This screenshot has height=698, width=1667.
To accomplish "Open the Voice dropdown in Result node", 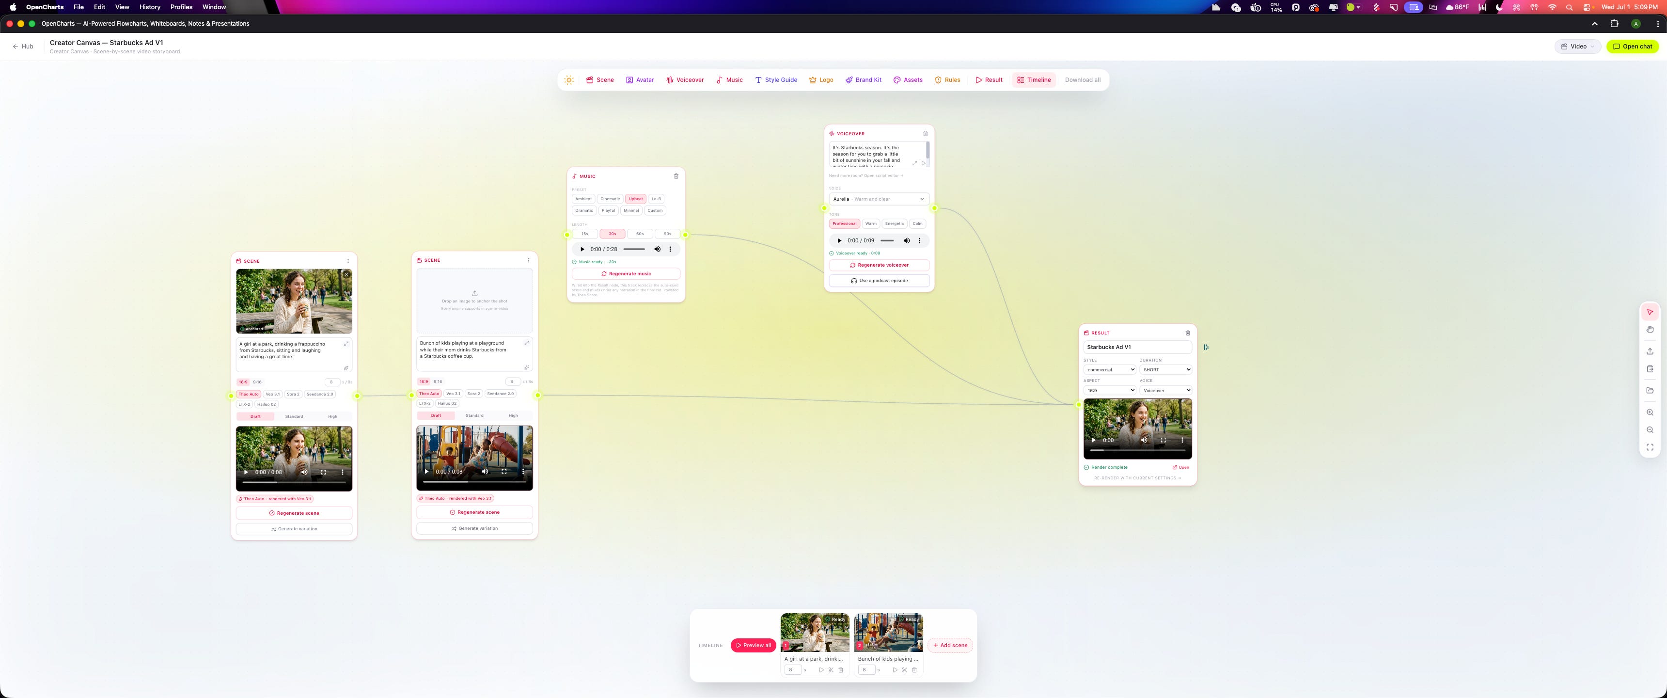I will pyautogui.click(x=1165, y=390).
